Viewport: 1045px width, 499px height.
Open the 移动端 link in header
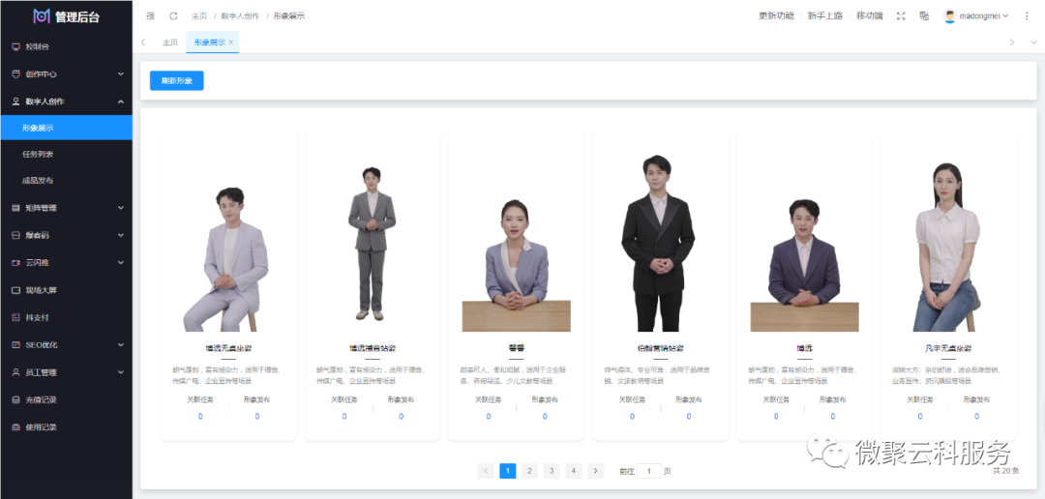(870, 16)
